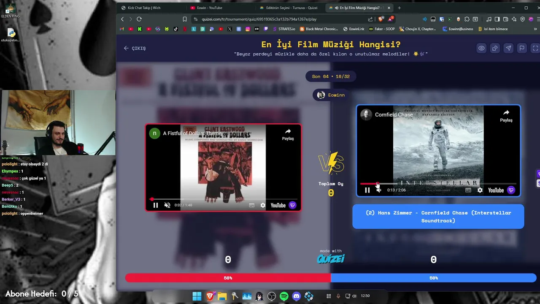Vote for Hans Zimmer - Cornfield Chase
The width and height of the screenshot is (540, 304).
tap(438, 217)
